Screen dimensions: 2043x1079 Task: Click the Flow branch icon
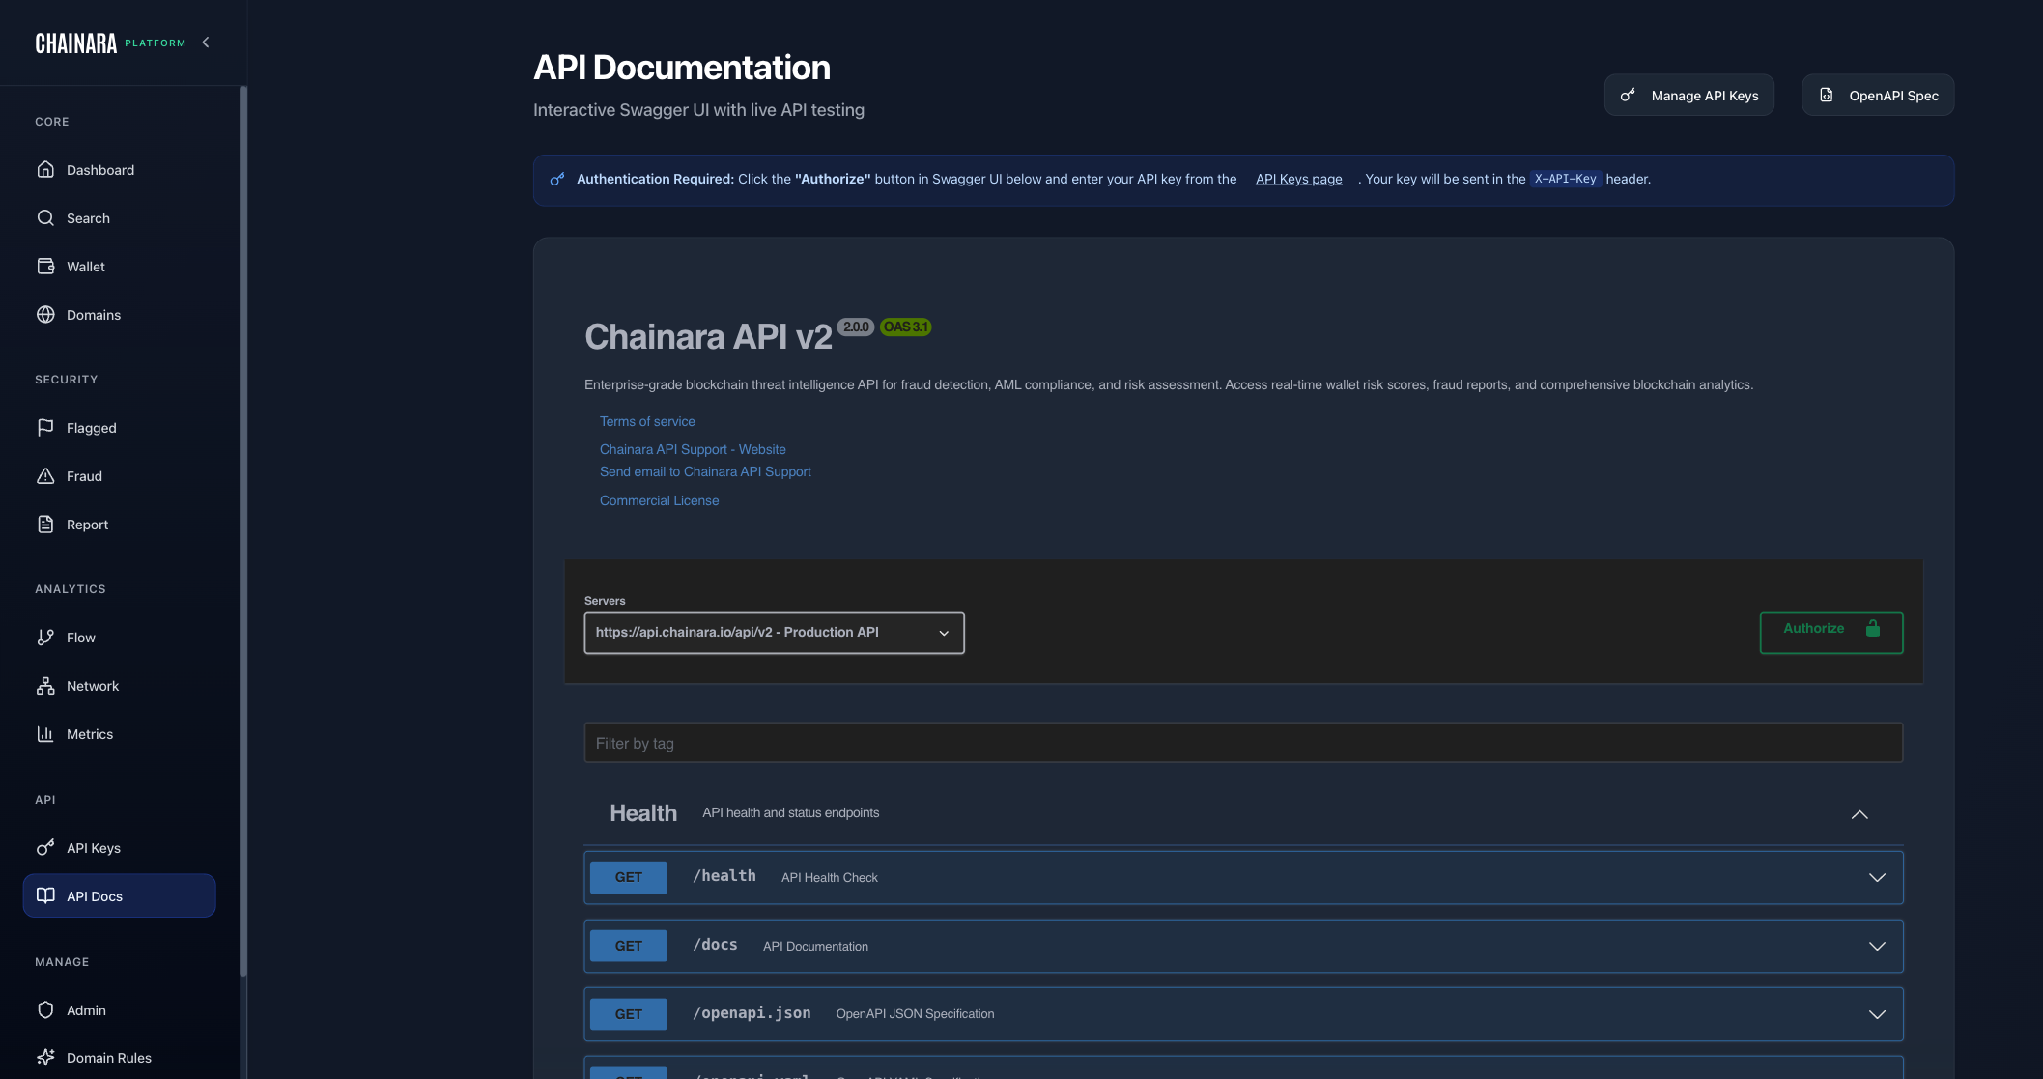[x=45, y=637]
